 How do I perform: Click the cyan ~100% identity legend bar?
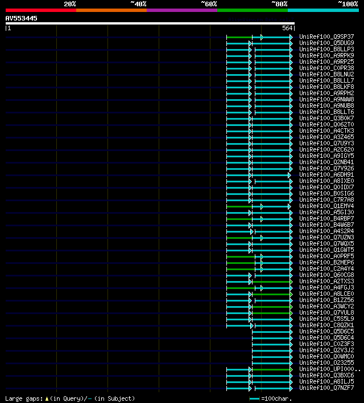[323, 10]
